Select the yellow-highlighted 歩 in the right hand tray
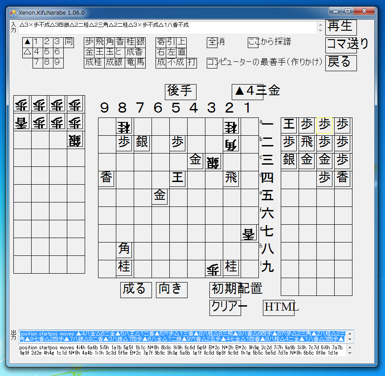Image resolution: width=385 pixels, height=376 pixels. [324, 125]
